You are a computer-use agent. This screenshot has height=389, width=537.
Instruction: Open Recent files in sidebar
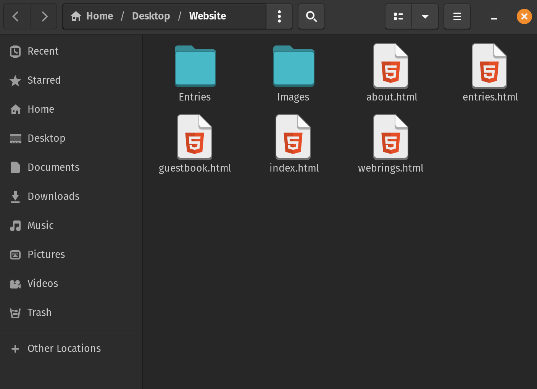tap(43, 51)
